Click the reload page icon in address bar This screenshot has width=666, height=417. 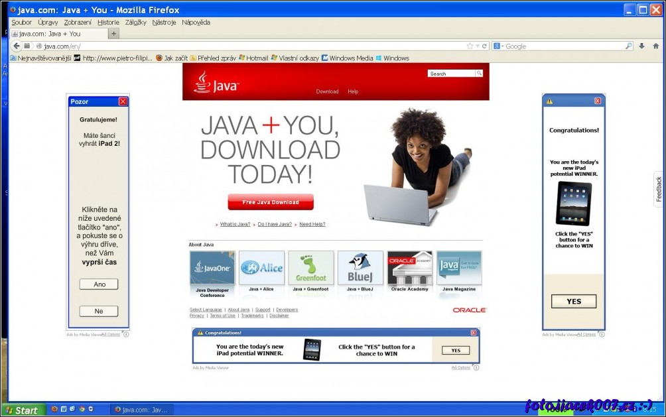486,46
